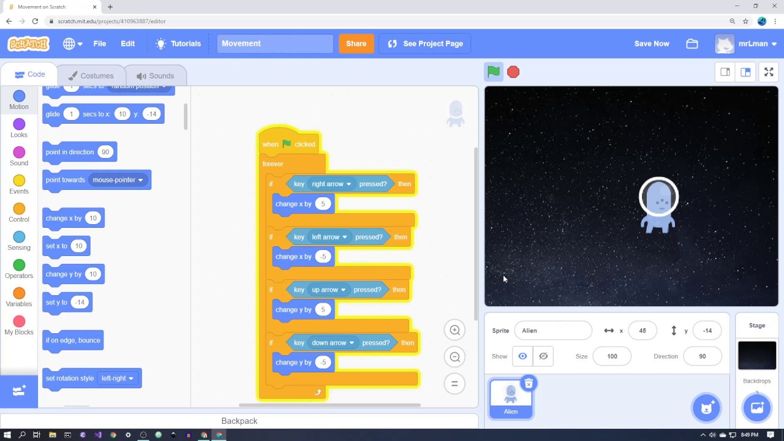
Task: Reset workspace zoom with equals icon
Action: pos(454,384)
